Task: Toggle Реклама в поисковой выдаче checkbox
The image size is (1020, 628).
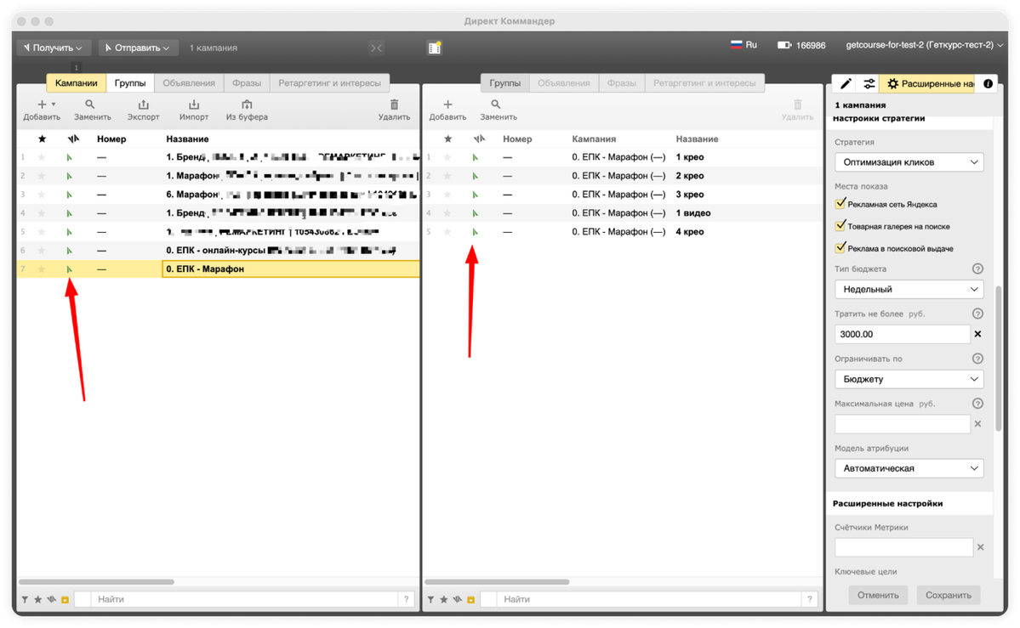Action: point(840,247)
